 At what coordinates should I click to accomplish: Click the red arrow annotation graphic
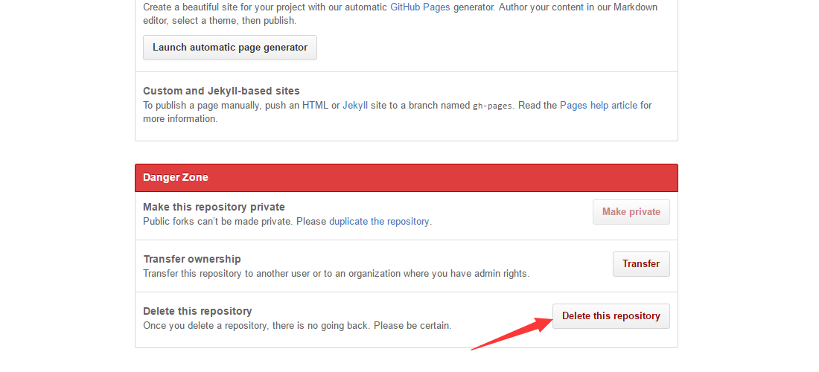click(512, 333)
